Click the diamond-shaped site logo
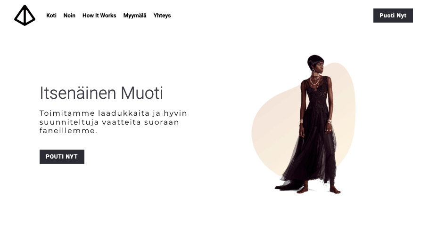 coord(25,15)
